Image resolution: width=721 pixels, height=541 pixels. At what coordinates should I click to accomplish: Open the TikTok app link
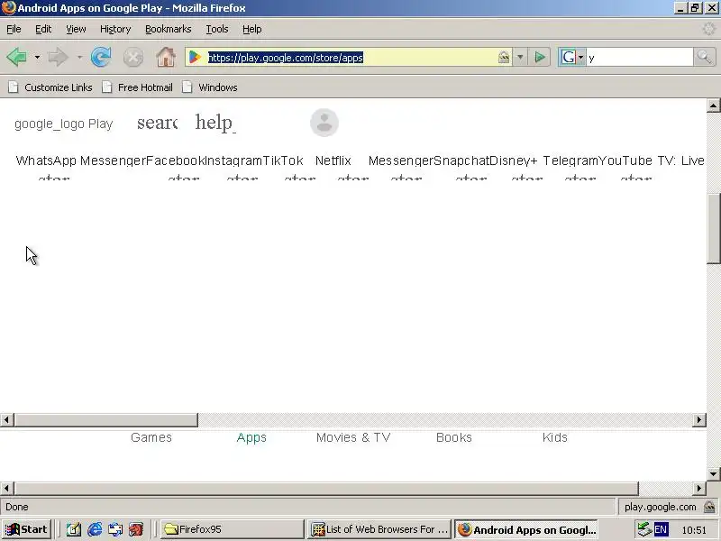283,160
